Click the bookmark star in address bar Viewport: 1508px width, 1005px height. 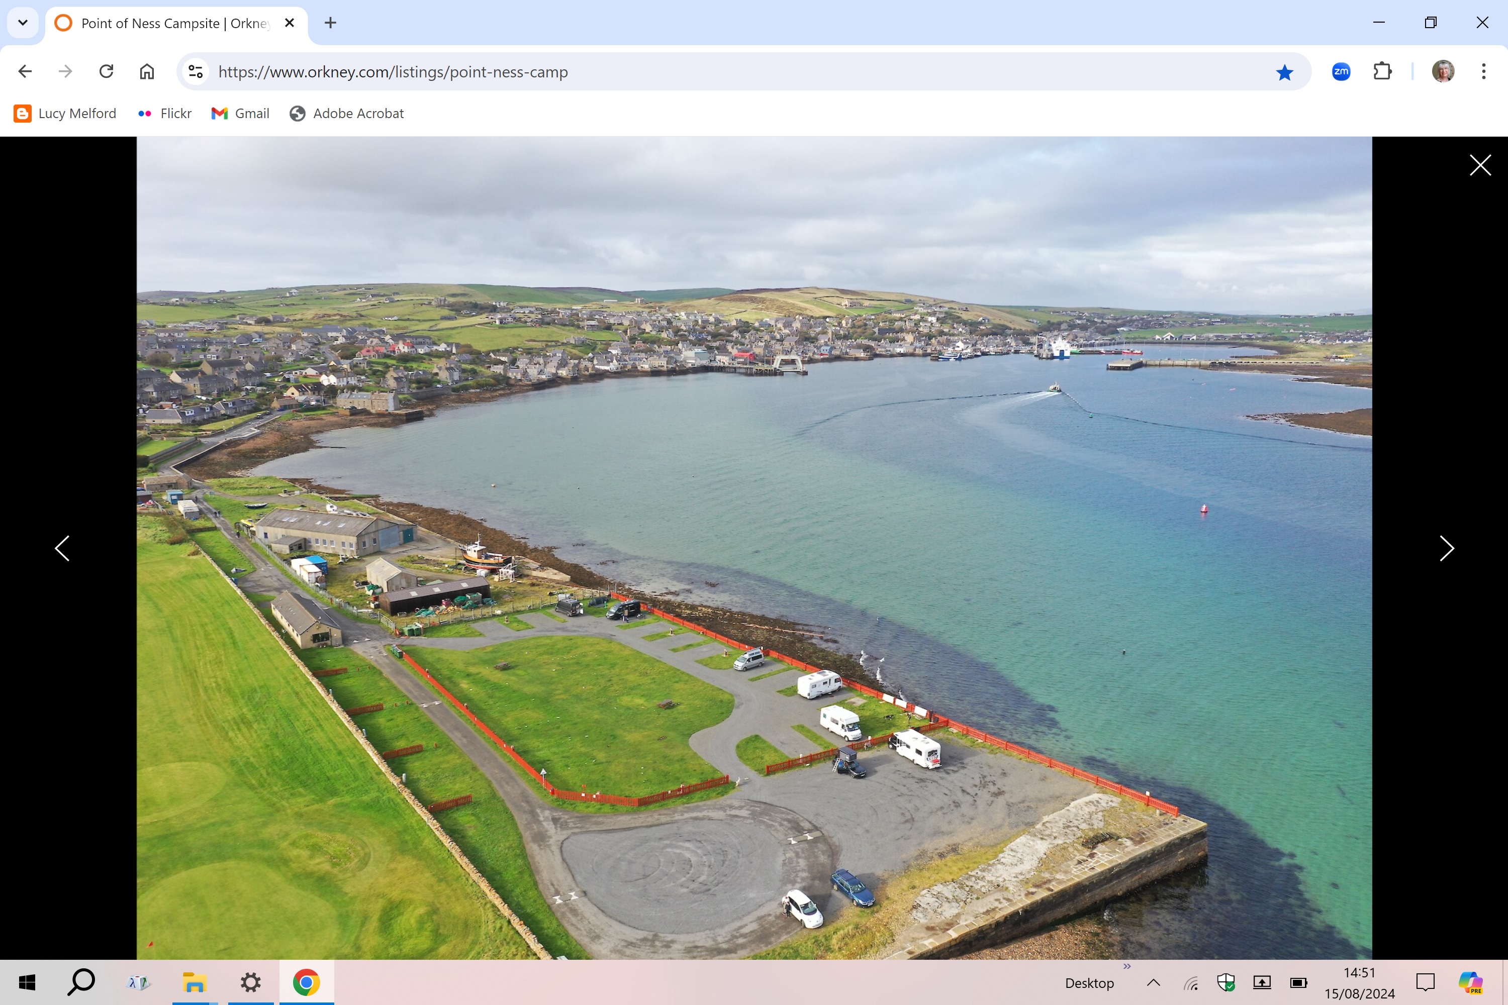1284,72
